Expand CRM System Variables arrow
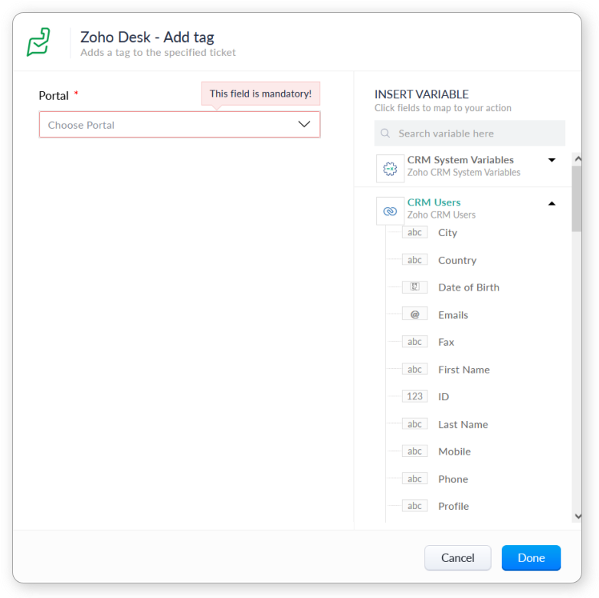 [552, 159]
